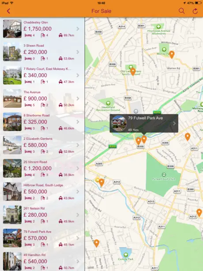Select 8 Sherborne Road property photo

(12, 122)
